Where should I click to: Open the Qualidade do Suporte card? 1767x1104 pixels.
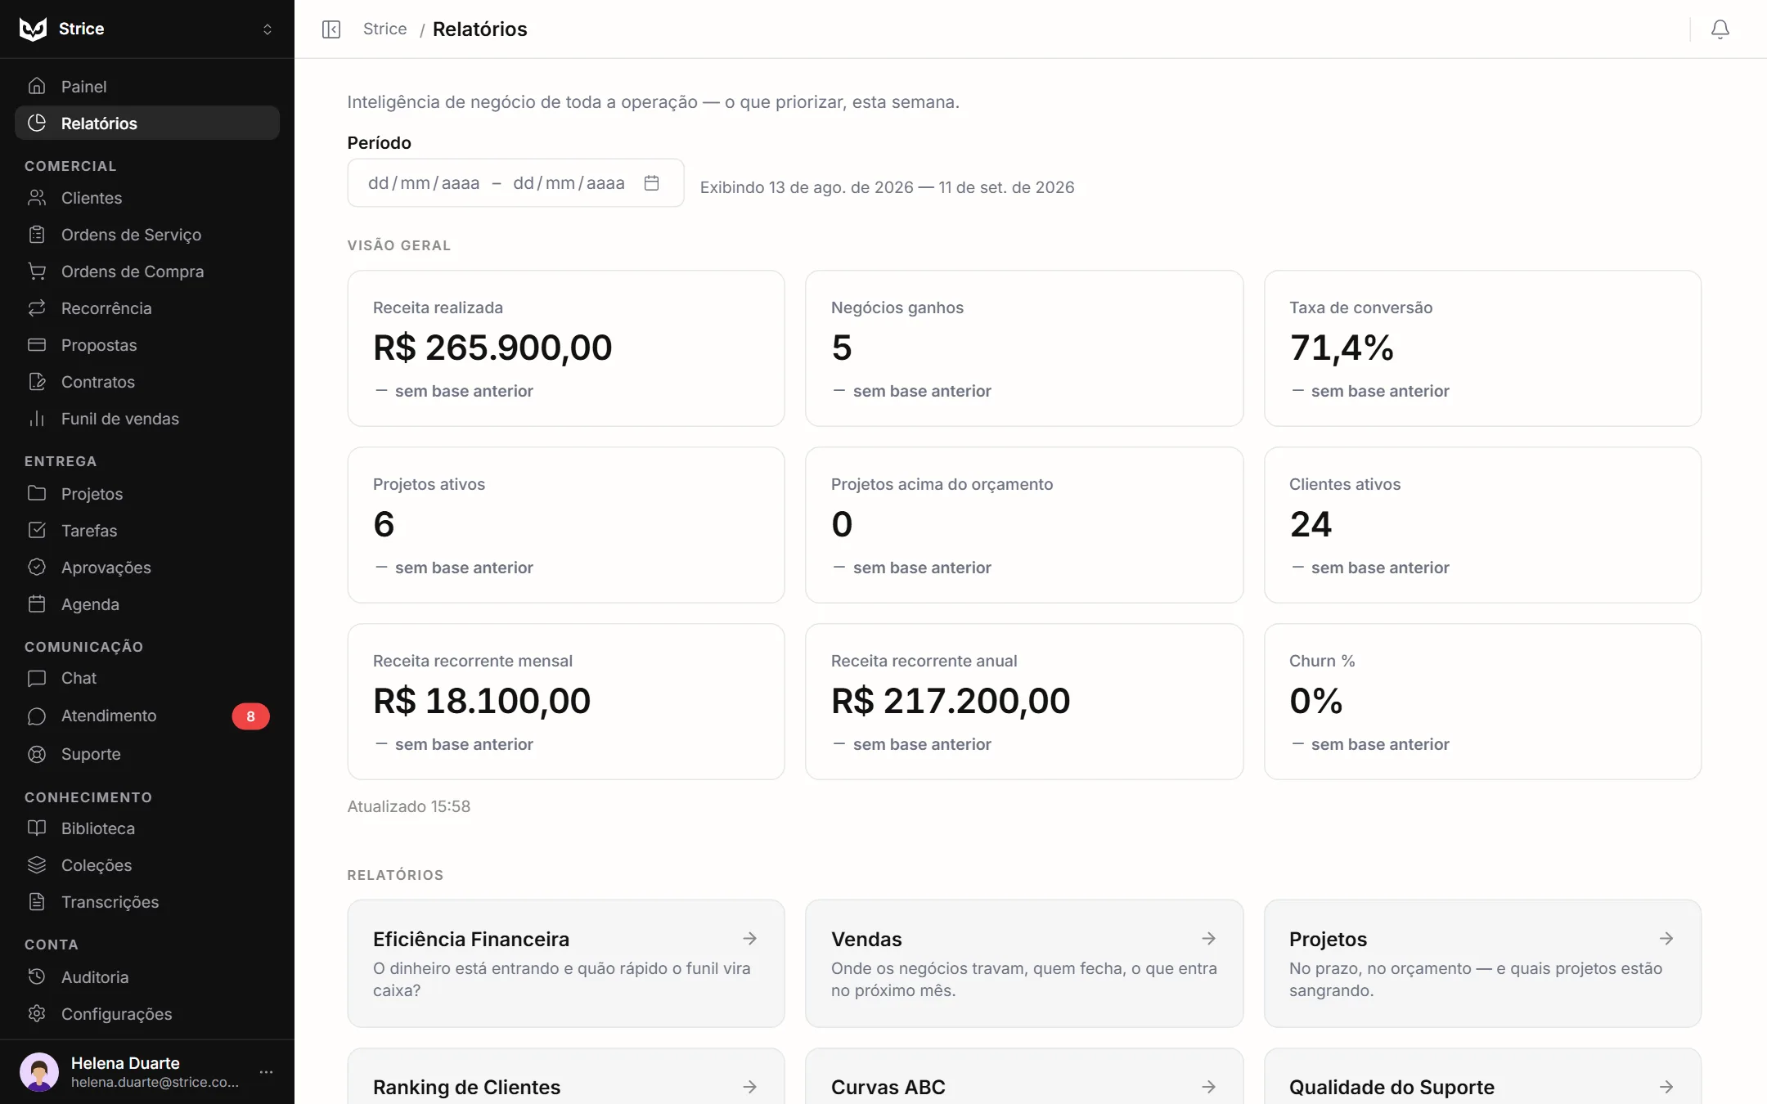1482,1076
